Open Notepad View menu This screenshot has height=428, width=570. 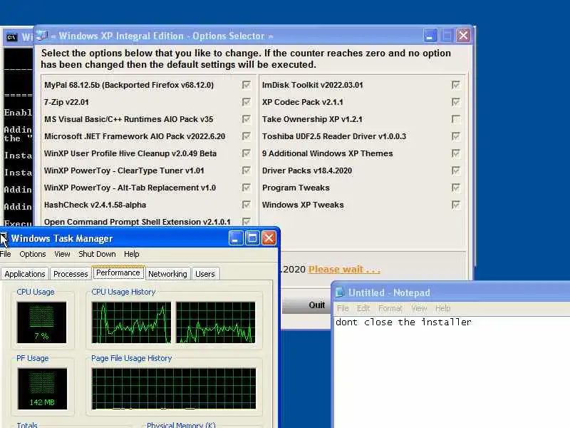pyautogui.click(x=419, y=308)
